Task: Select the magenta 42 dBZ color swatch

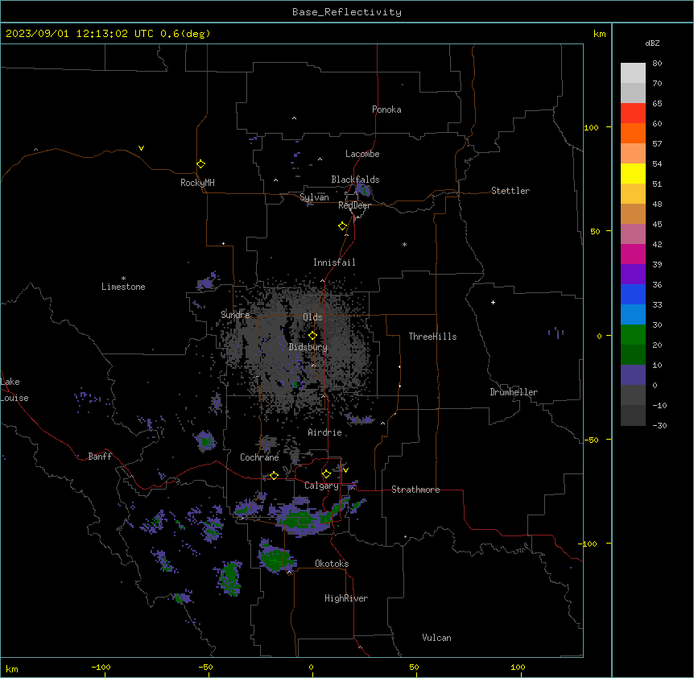Action: click(633, 254)
